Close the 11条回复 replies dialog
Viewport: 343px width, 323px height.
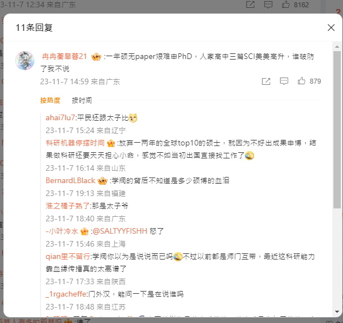point(331,28)
